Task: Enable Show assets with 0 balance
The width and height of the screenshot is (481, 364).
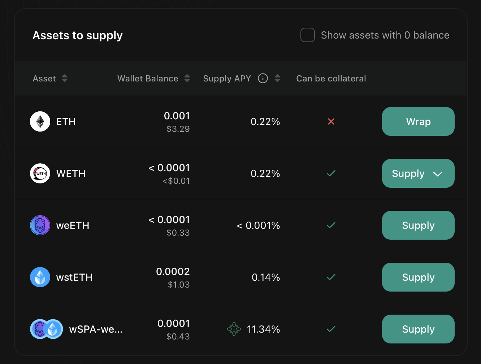Action: pos(308,35)
